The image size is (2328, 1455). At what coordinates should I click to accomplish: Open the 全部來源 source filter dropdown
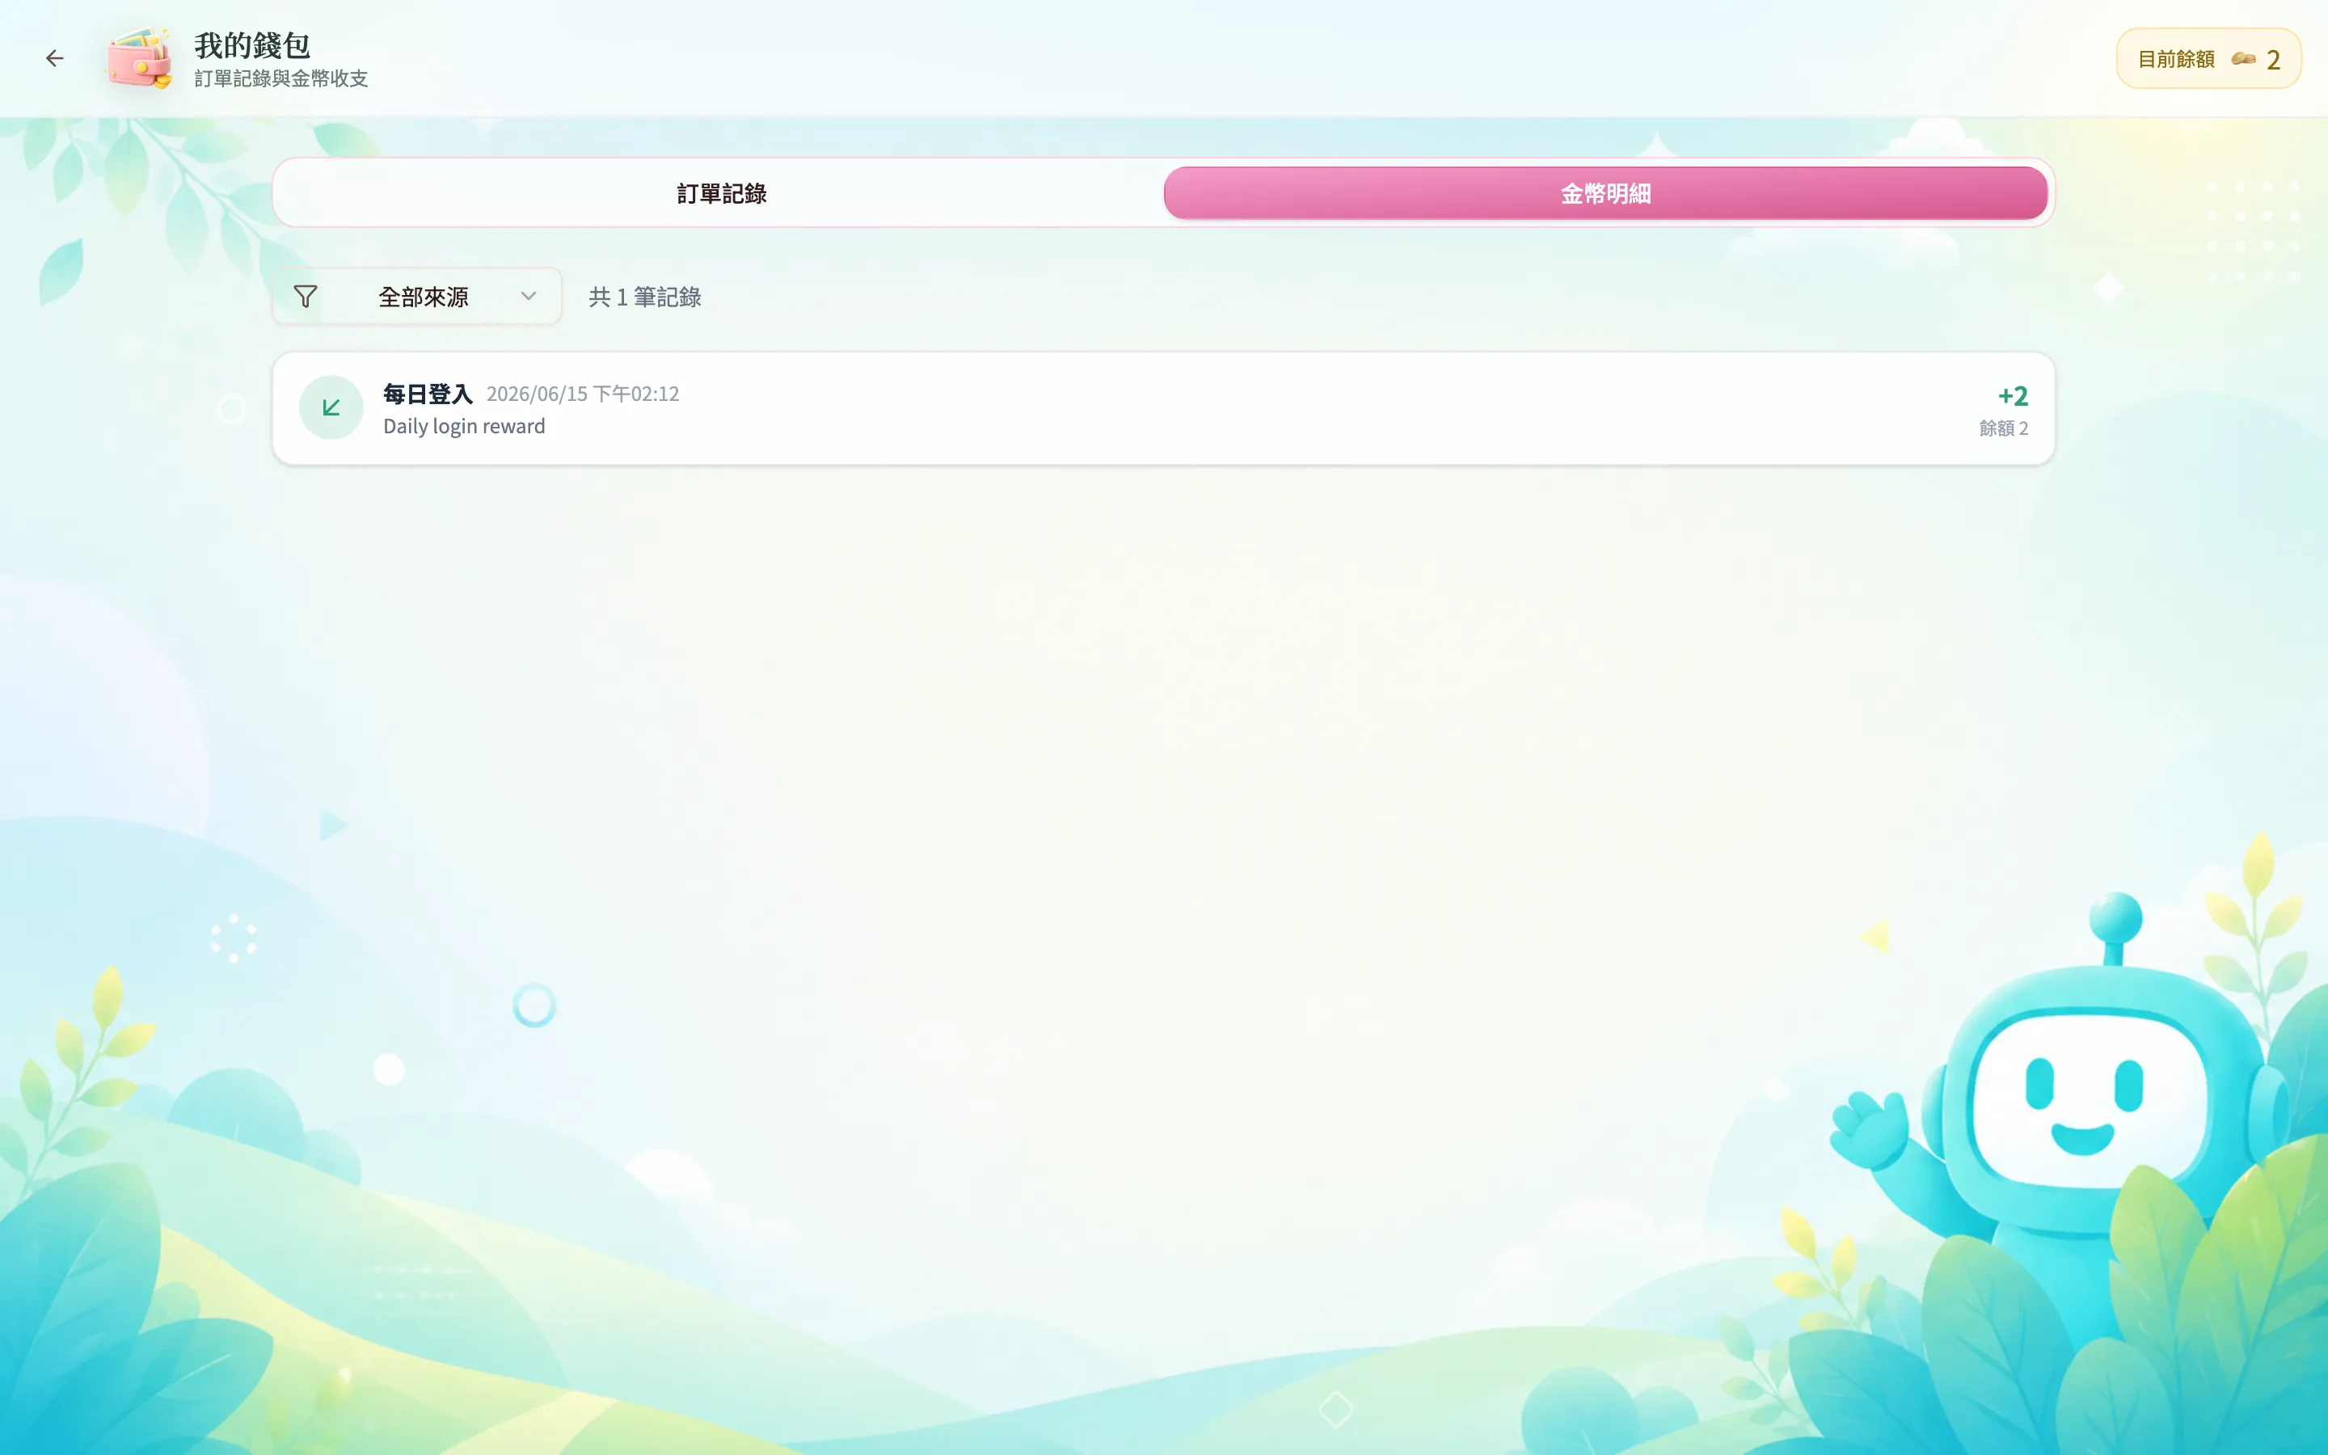417,297
